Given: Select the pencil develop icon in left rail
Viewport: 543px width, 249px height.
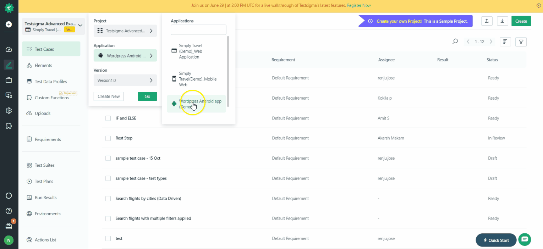Looking at the screenshot, I should [9, 65].
